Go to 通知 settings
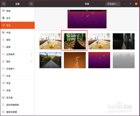 [17, 40]
